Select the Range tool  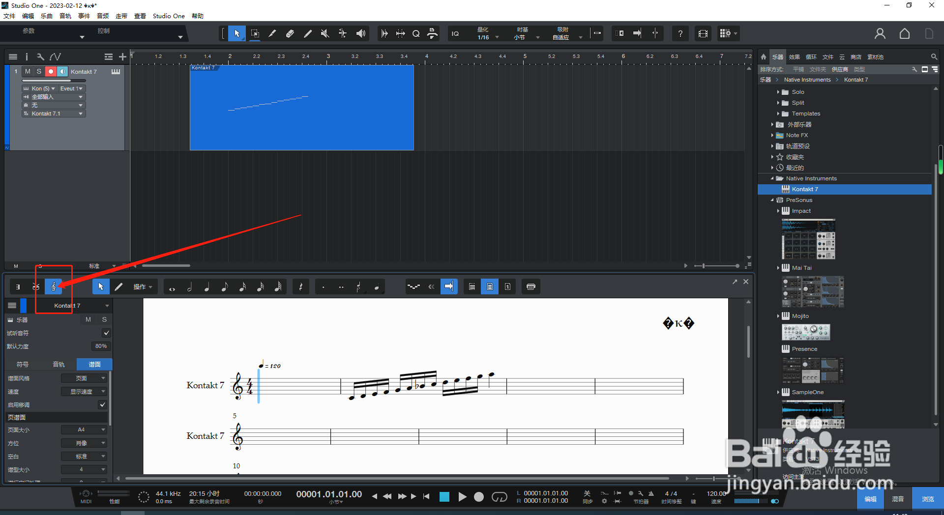[x=255, y=33]
